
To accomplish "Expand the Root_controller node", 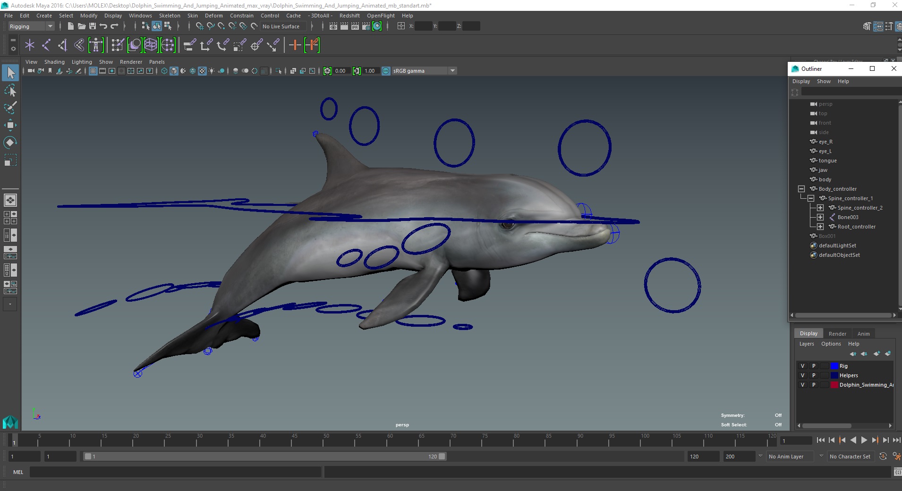I will 820,227.
